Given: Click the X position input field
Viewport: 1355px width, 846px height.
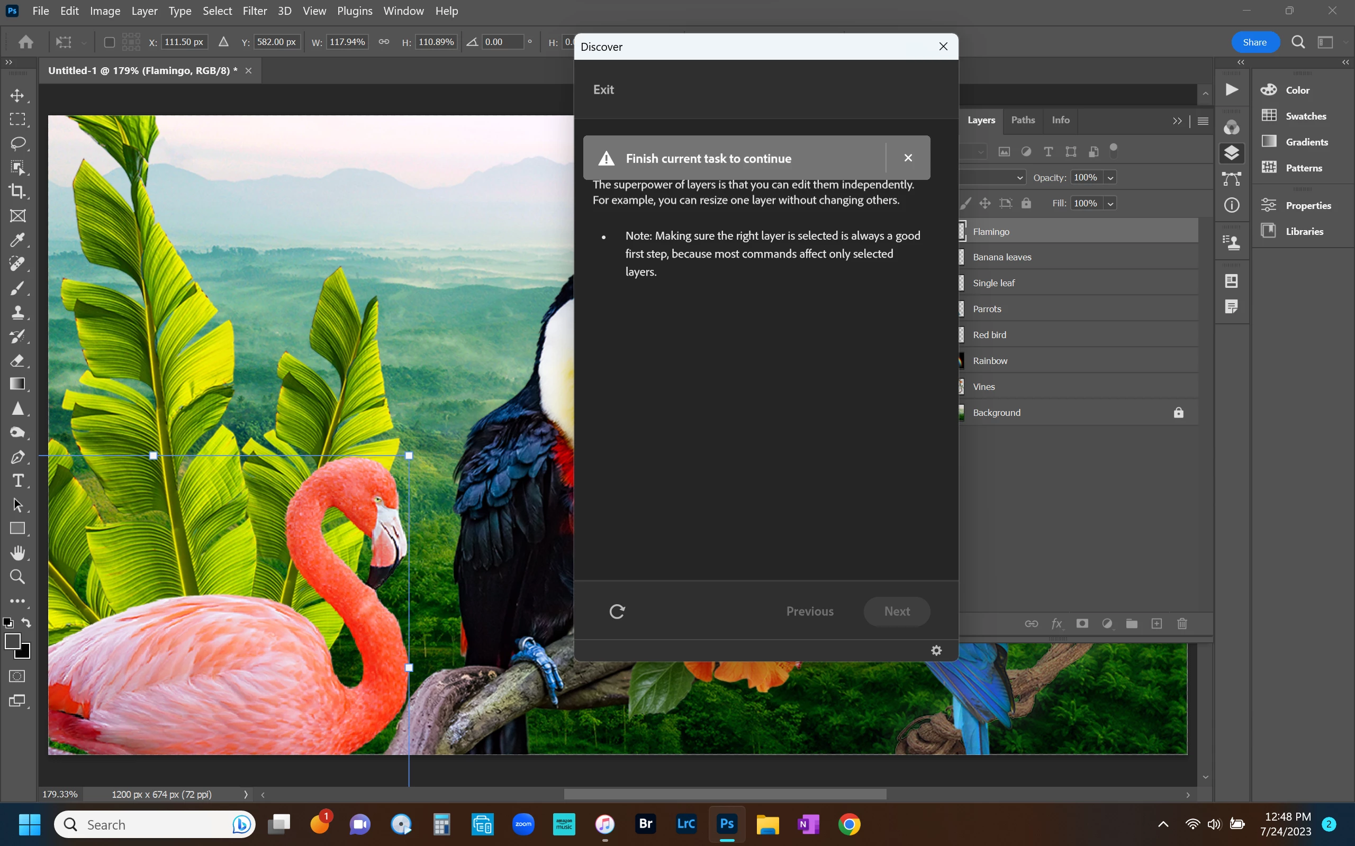Looking at the screenshot, I should tap(184, 42).
